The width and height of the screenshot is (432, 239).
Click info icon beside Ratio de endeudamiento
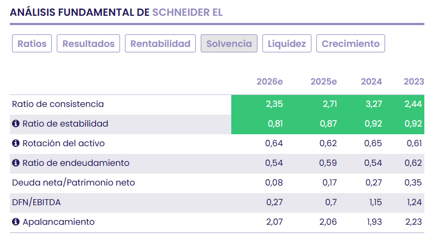tap(16, 163)
